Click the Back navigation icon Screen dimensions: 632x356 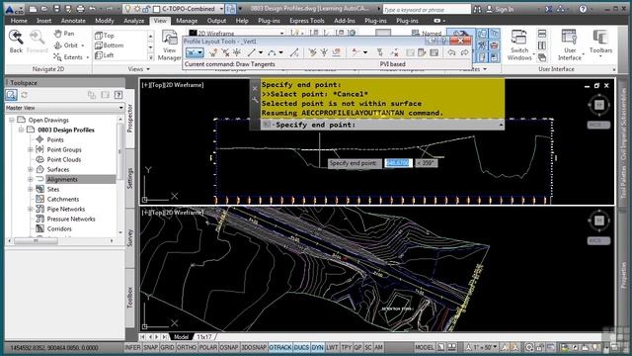click(x=16, y=42)
